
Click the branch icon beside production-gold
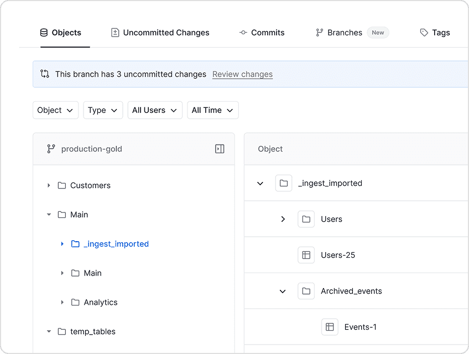coord(50,149)
